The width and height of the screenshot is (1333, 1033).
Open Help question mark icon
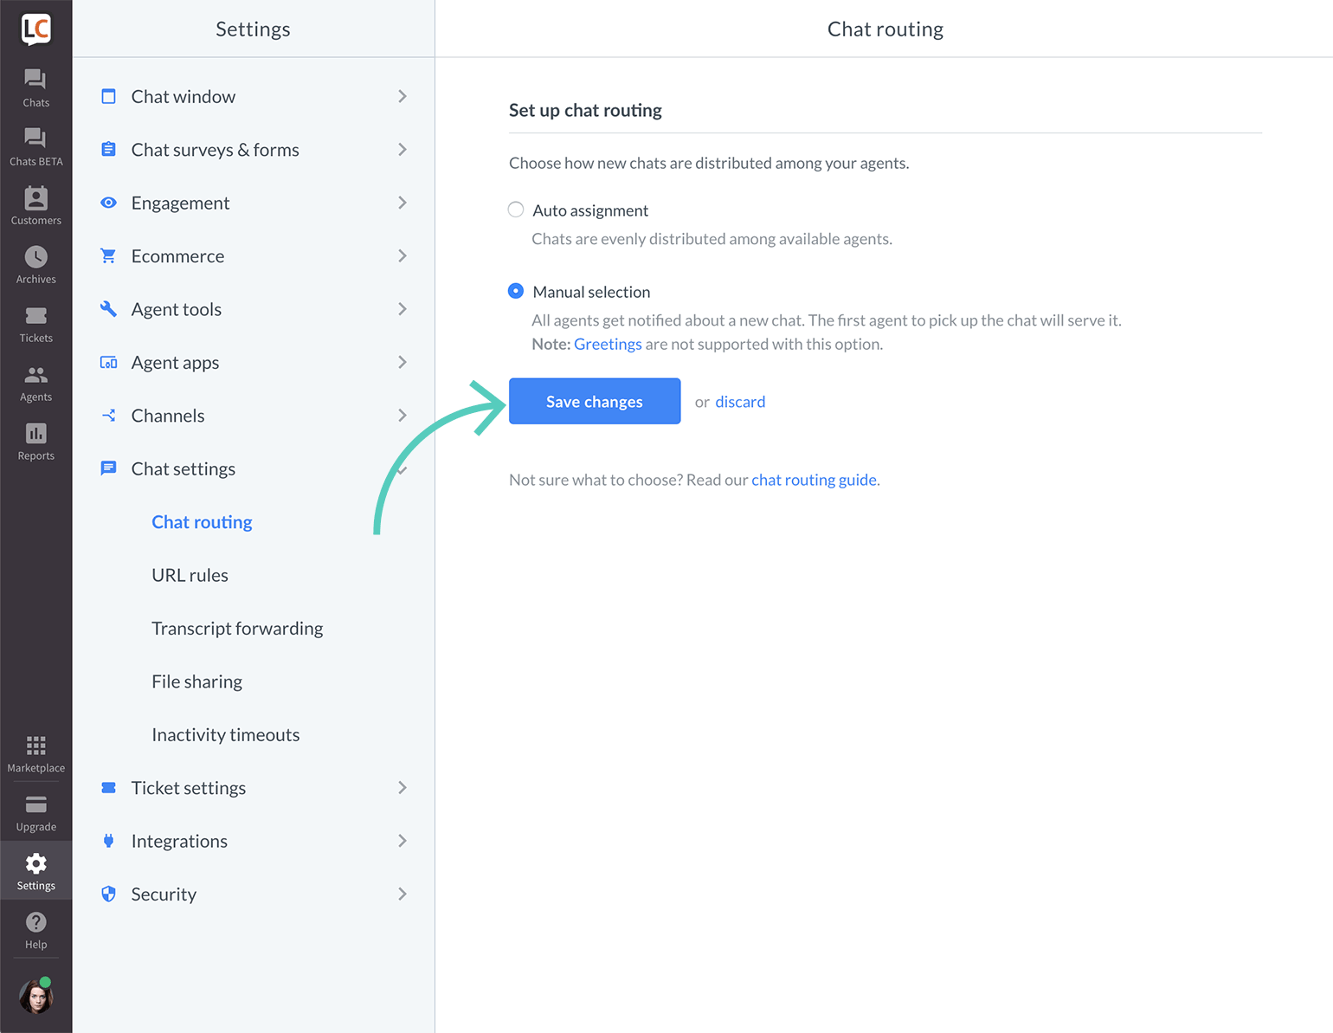[35, 922]
